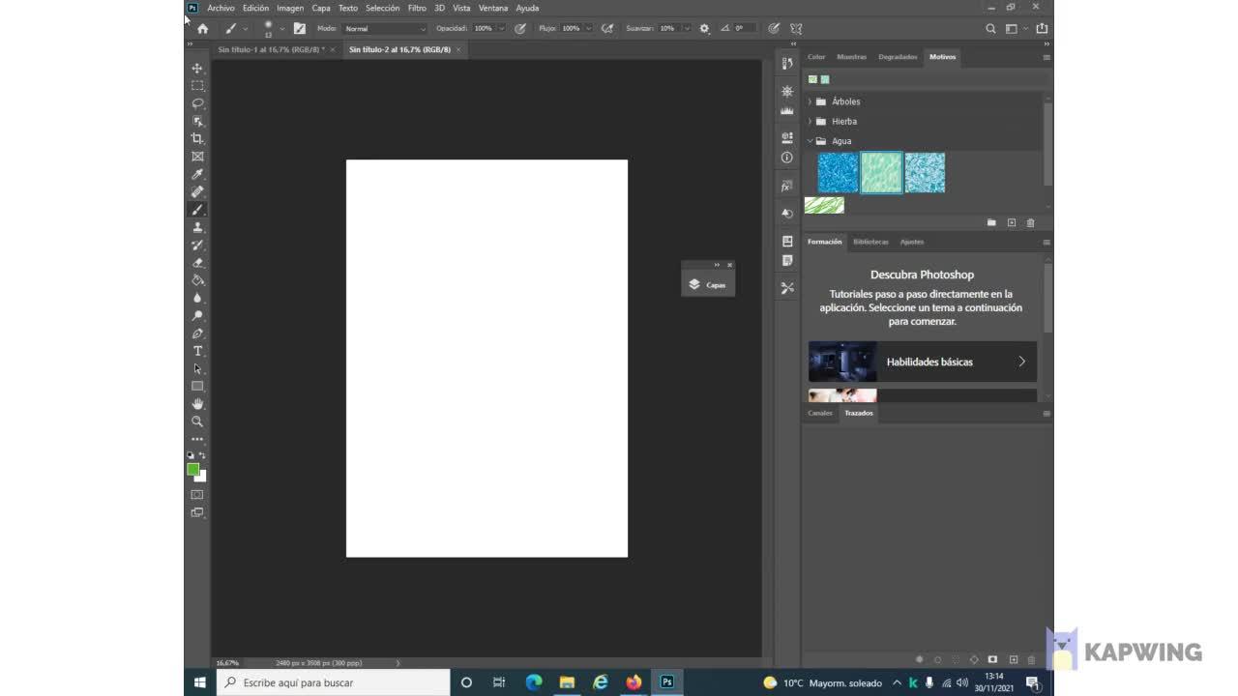Switch to the Degradados tab
The image size is (1238, 696).
click(897, 57)
